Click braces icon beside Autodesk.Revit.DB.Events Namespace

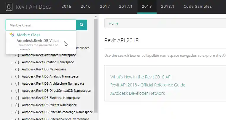click(17, 105)
